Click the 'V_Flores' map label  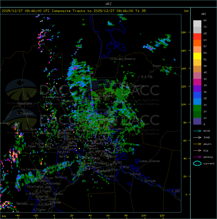[39, 210]
